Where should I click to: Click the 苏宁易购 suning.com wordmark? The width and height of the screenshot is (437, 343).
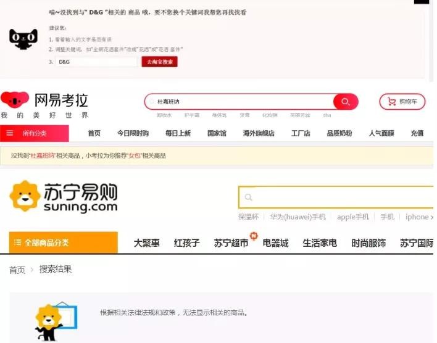tap(80, 198)
